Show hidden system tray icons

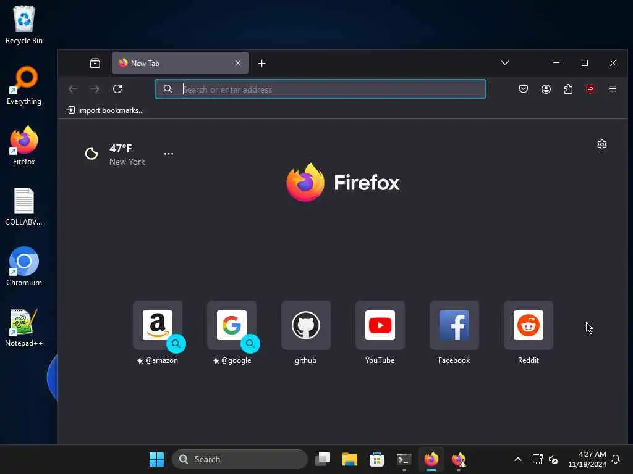[x=518, y=459]
